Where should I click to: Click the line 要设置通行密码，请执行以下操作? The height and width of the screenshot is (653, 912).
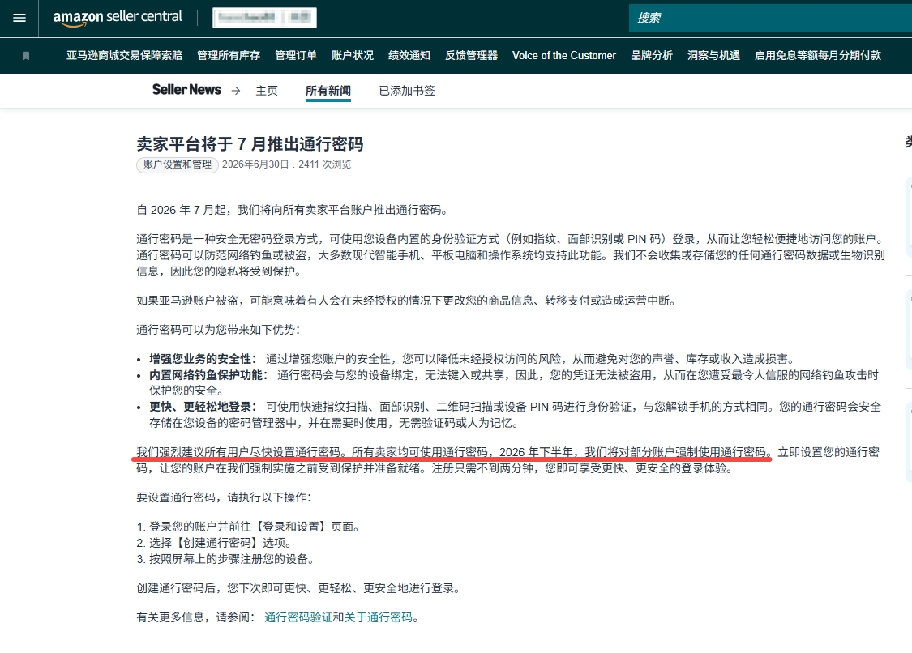point(224,497)
